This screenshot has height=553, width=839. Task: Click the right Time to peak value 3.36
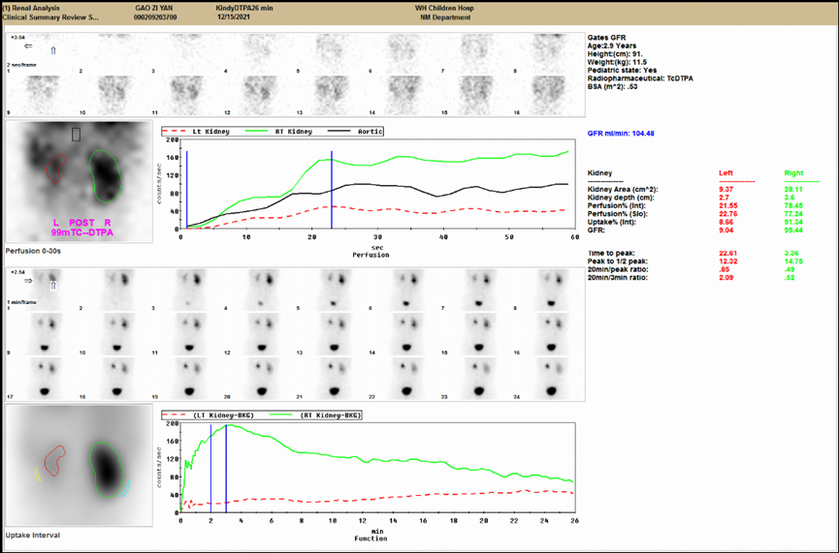(791, 254)
